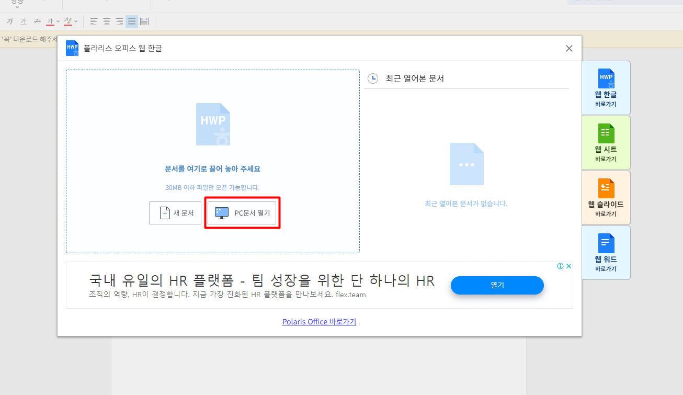Apply red font color button
Screen dimensions: 683x395
tap(50, 21)
